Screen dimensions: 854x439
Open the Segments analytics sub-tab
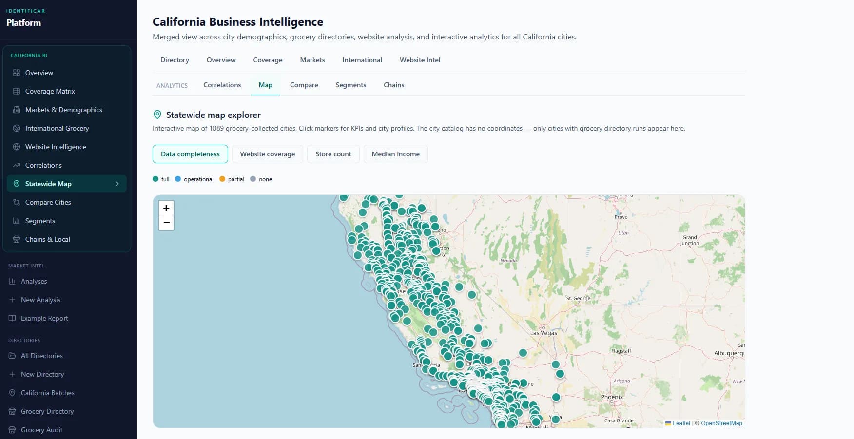point(351,85)
